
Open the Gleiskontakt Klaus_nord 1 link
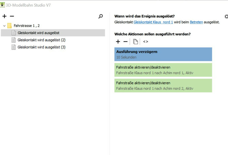[x=153, y=22]
